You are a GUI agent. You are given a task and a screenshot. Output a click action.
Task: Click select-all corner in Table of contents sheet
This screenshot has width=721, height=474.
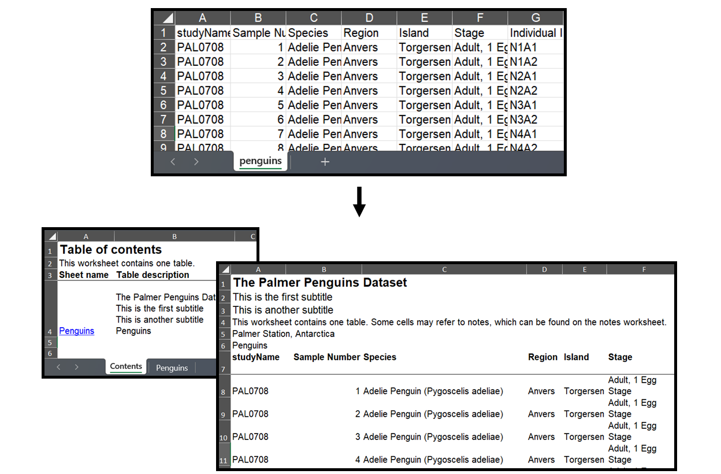(51, 236)
